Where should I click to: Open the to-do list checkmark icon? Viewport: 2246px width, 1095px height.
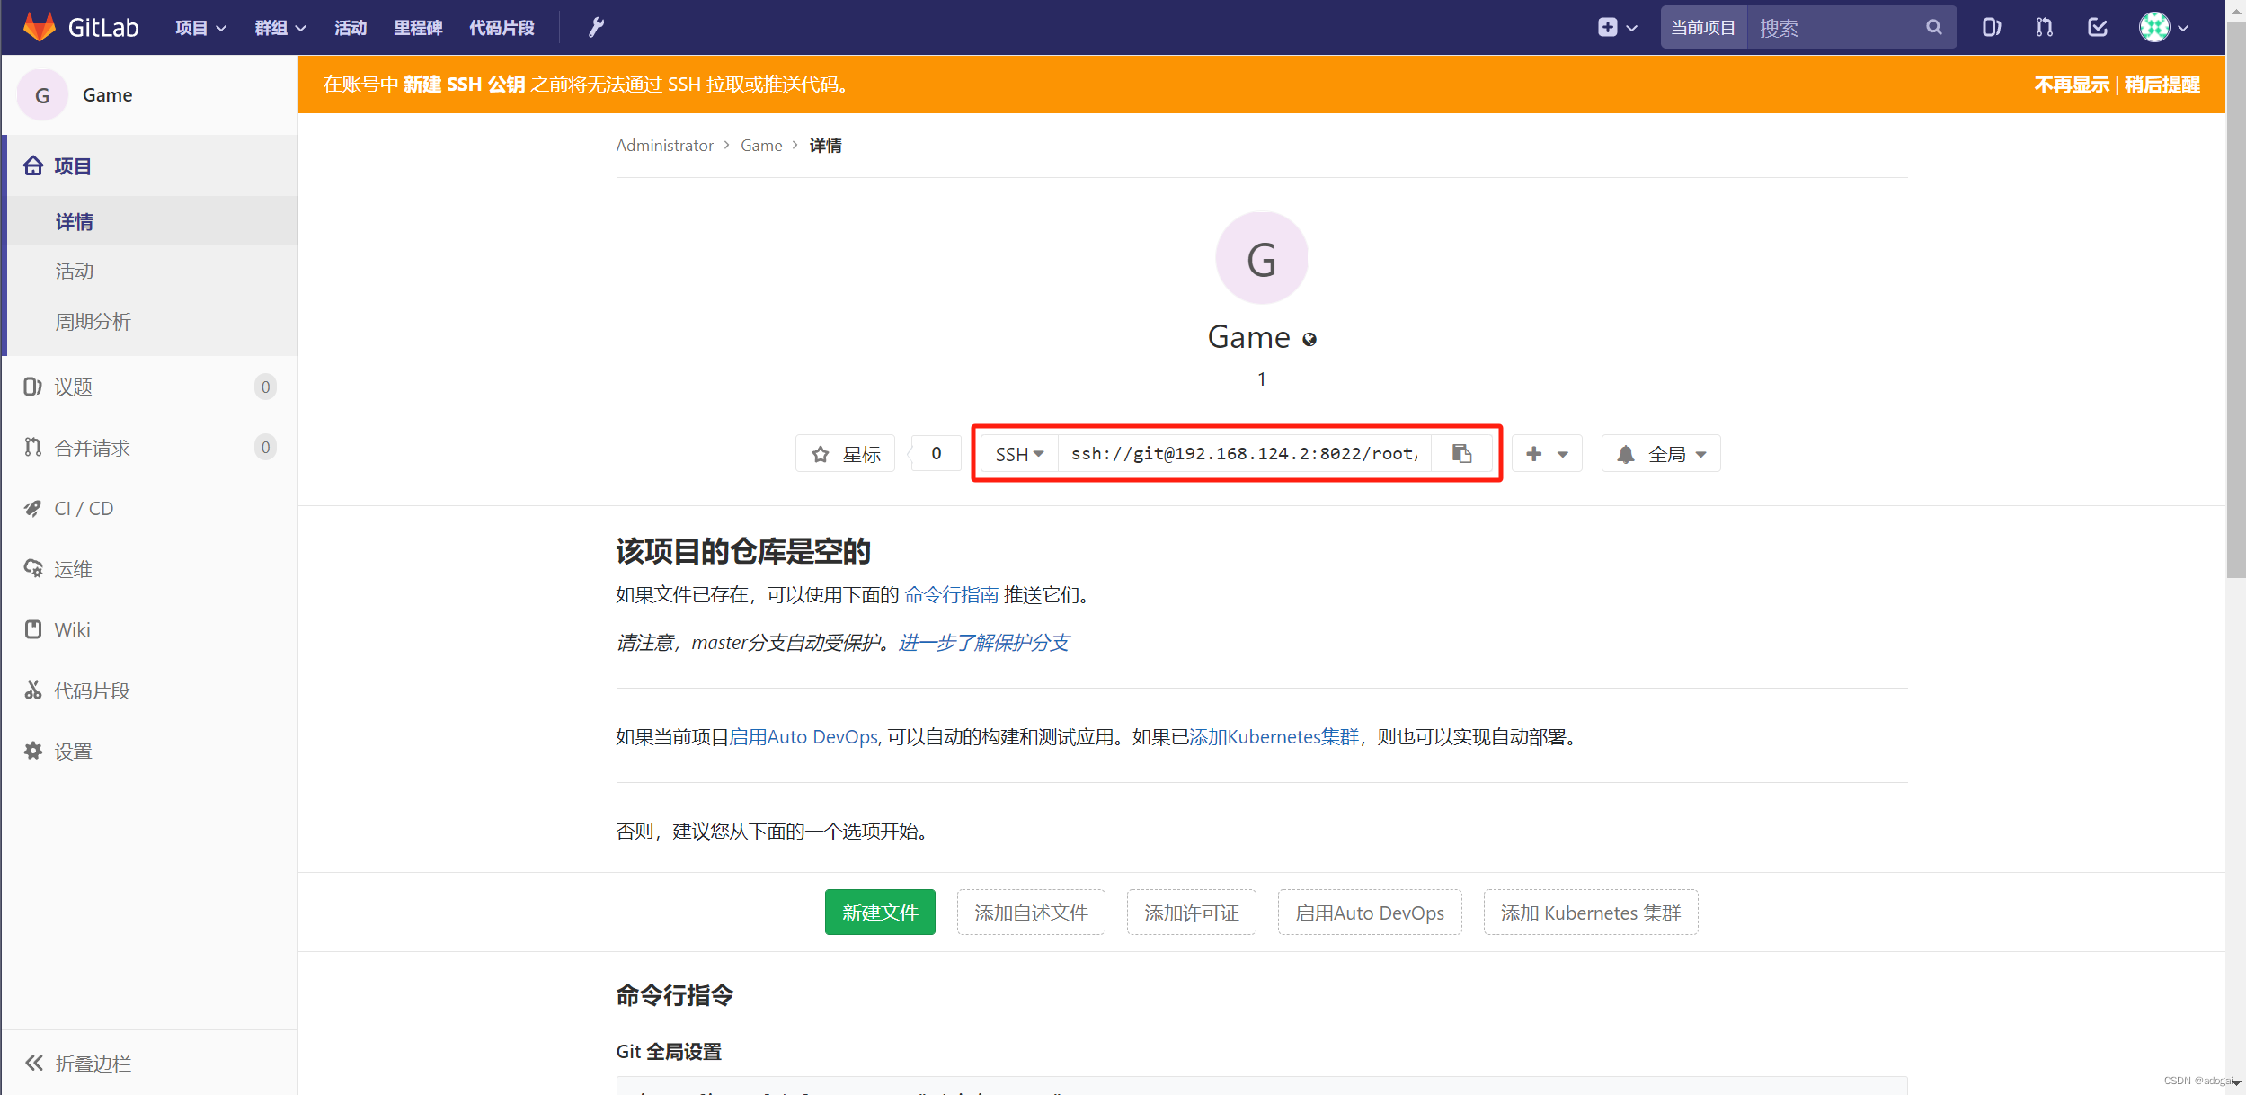click(x=2097, y=28)
